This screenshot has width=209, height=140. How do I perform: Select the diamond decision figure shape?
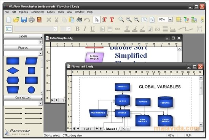[13, 71]
